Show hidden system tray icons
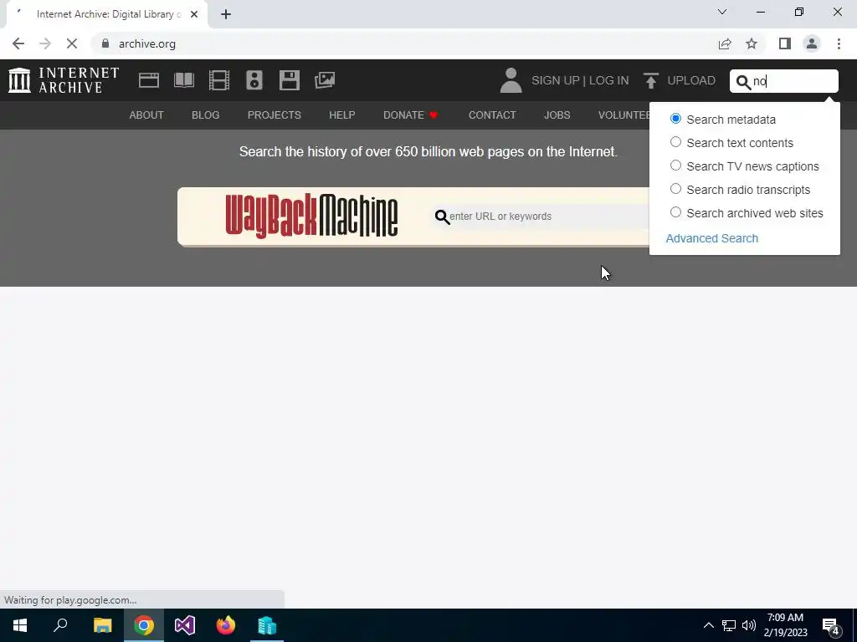This screenshot has height=642, width=857. tap(708, 625)
